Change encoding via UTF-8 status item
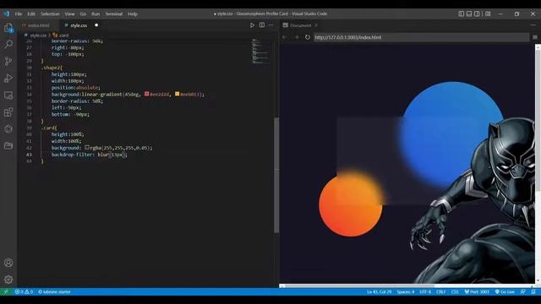Viewport: 541px width, 304px height. coord(425,291)
